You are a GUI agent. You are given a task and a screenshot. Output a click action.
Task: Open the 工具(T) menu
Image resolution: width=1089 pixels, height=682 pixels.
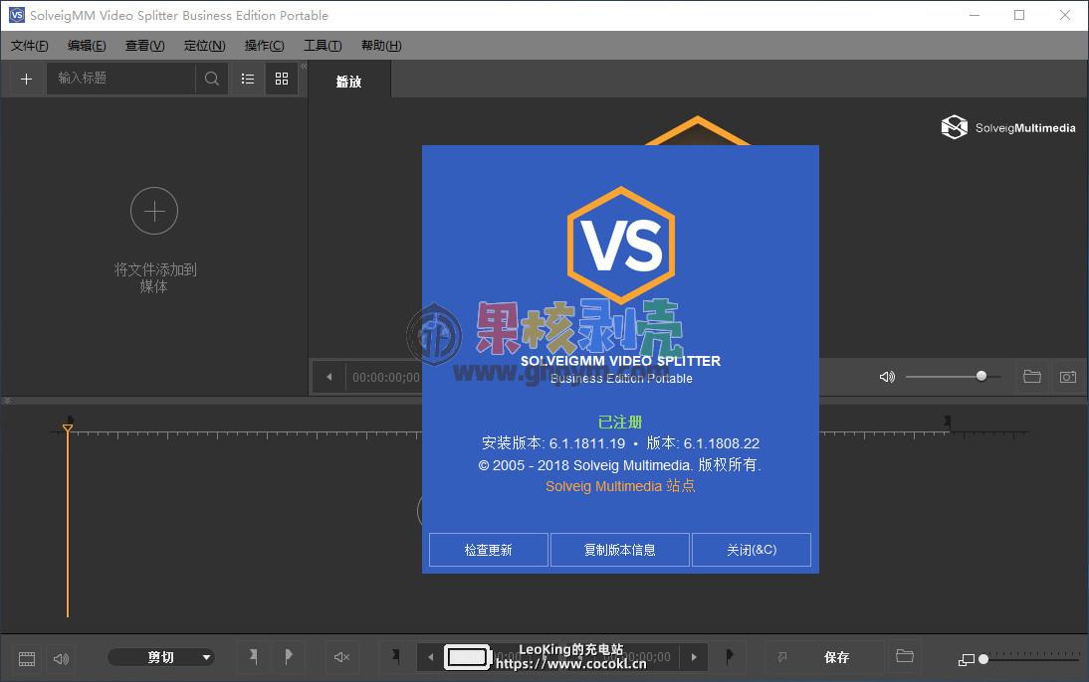(x=323, y=46)
